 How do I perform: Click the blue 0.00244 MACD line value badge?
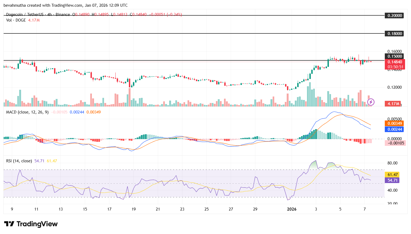pyautogui.click(x=395, y=129)
